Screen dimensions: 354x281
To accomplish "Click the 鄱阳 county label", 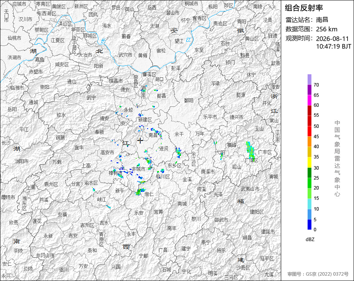I will tap(188, 100).
